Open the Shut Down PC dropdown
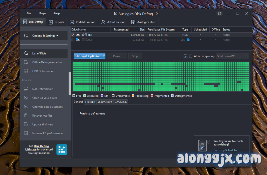Viewport: 267px width, 175px height. click(233, 56)
